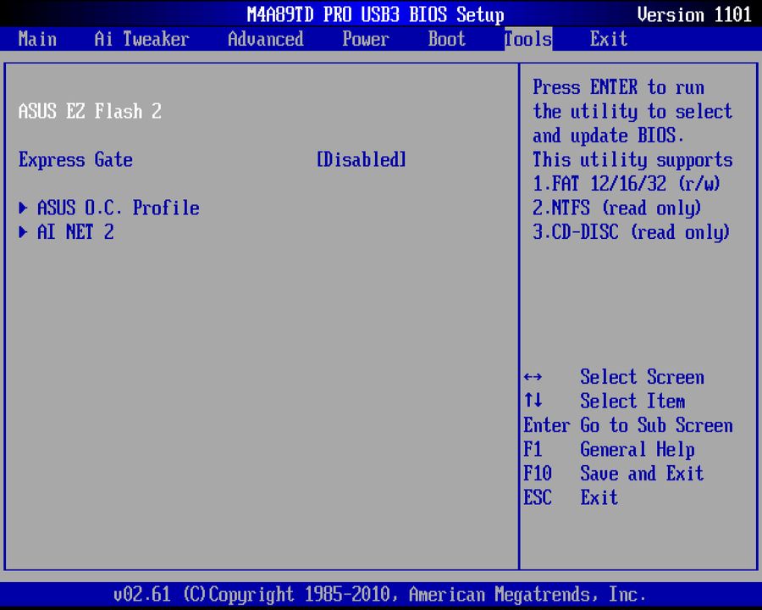This screenshot has width=762, height=610.
Task: Switch to the Ai Tweaker tab
Action: [x=141, y=39]
